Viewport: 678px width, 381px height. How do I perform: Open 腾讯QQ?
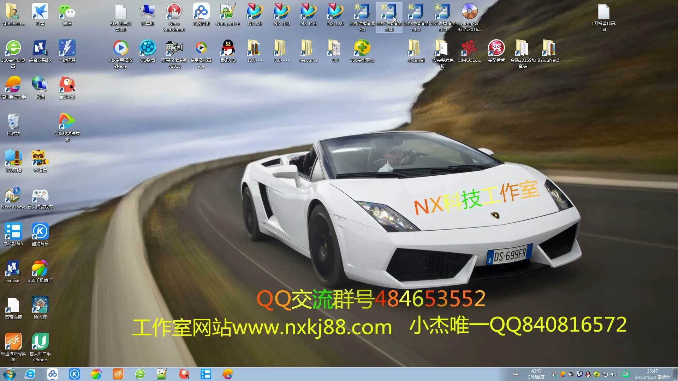tap(227, 49)
